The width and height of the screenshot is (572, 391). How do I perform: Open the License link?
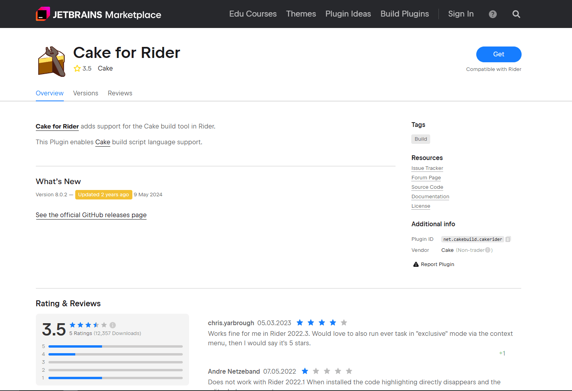pyautogui.click(x=421, y=206)
